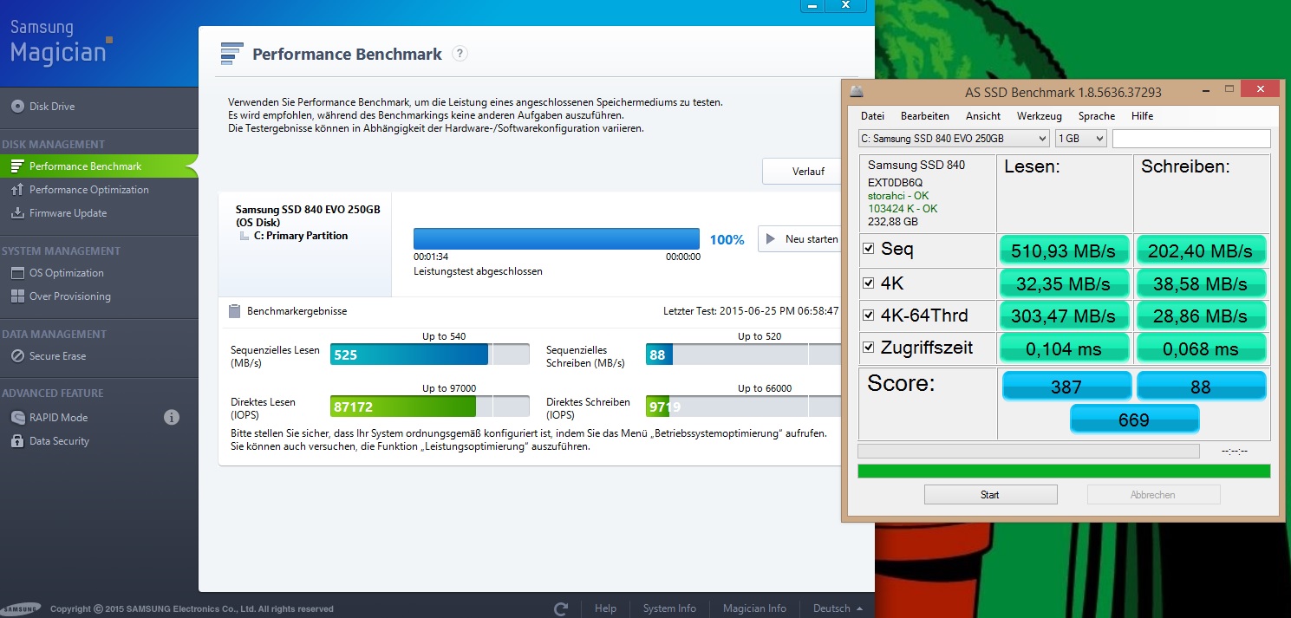Viewport: 1291px width, 618px height.
Task: Uncheck the 4K test checkbox
Action: pos(869,283)
